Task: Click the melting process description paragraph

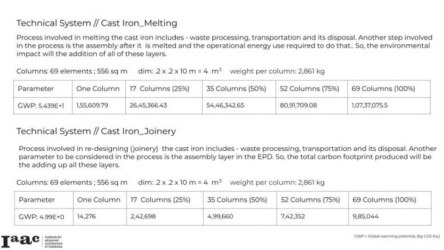Action: point(222,46)
